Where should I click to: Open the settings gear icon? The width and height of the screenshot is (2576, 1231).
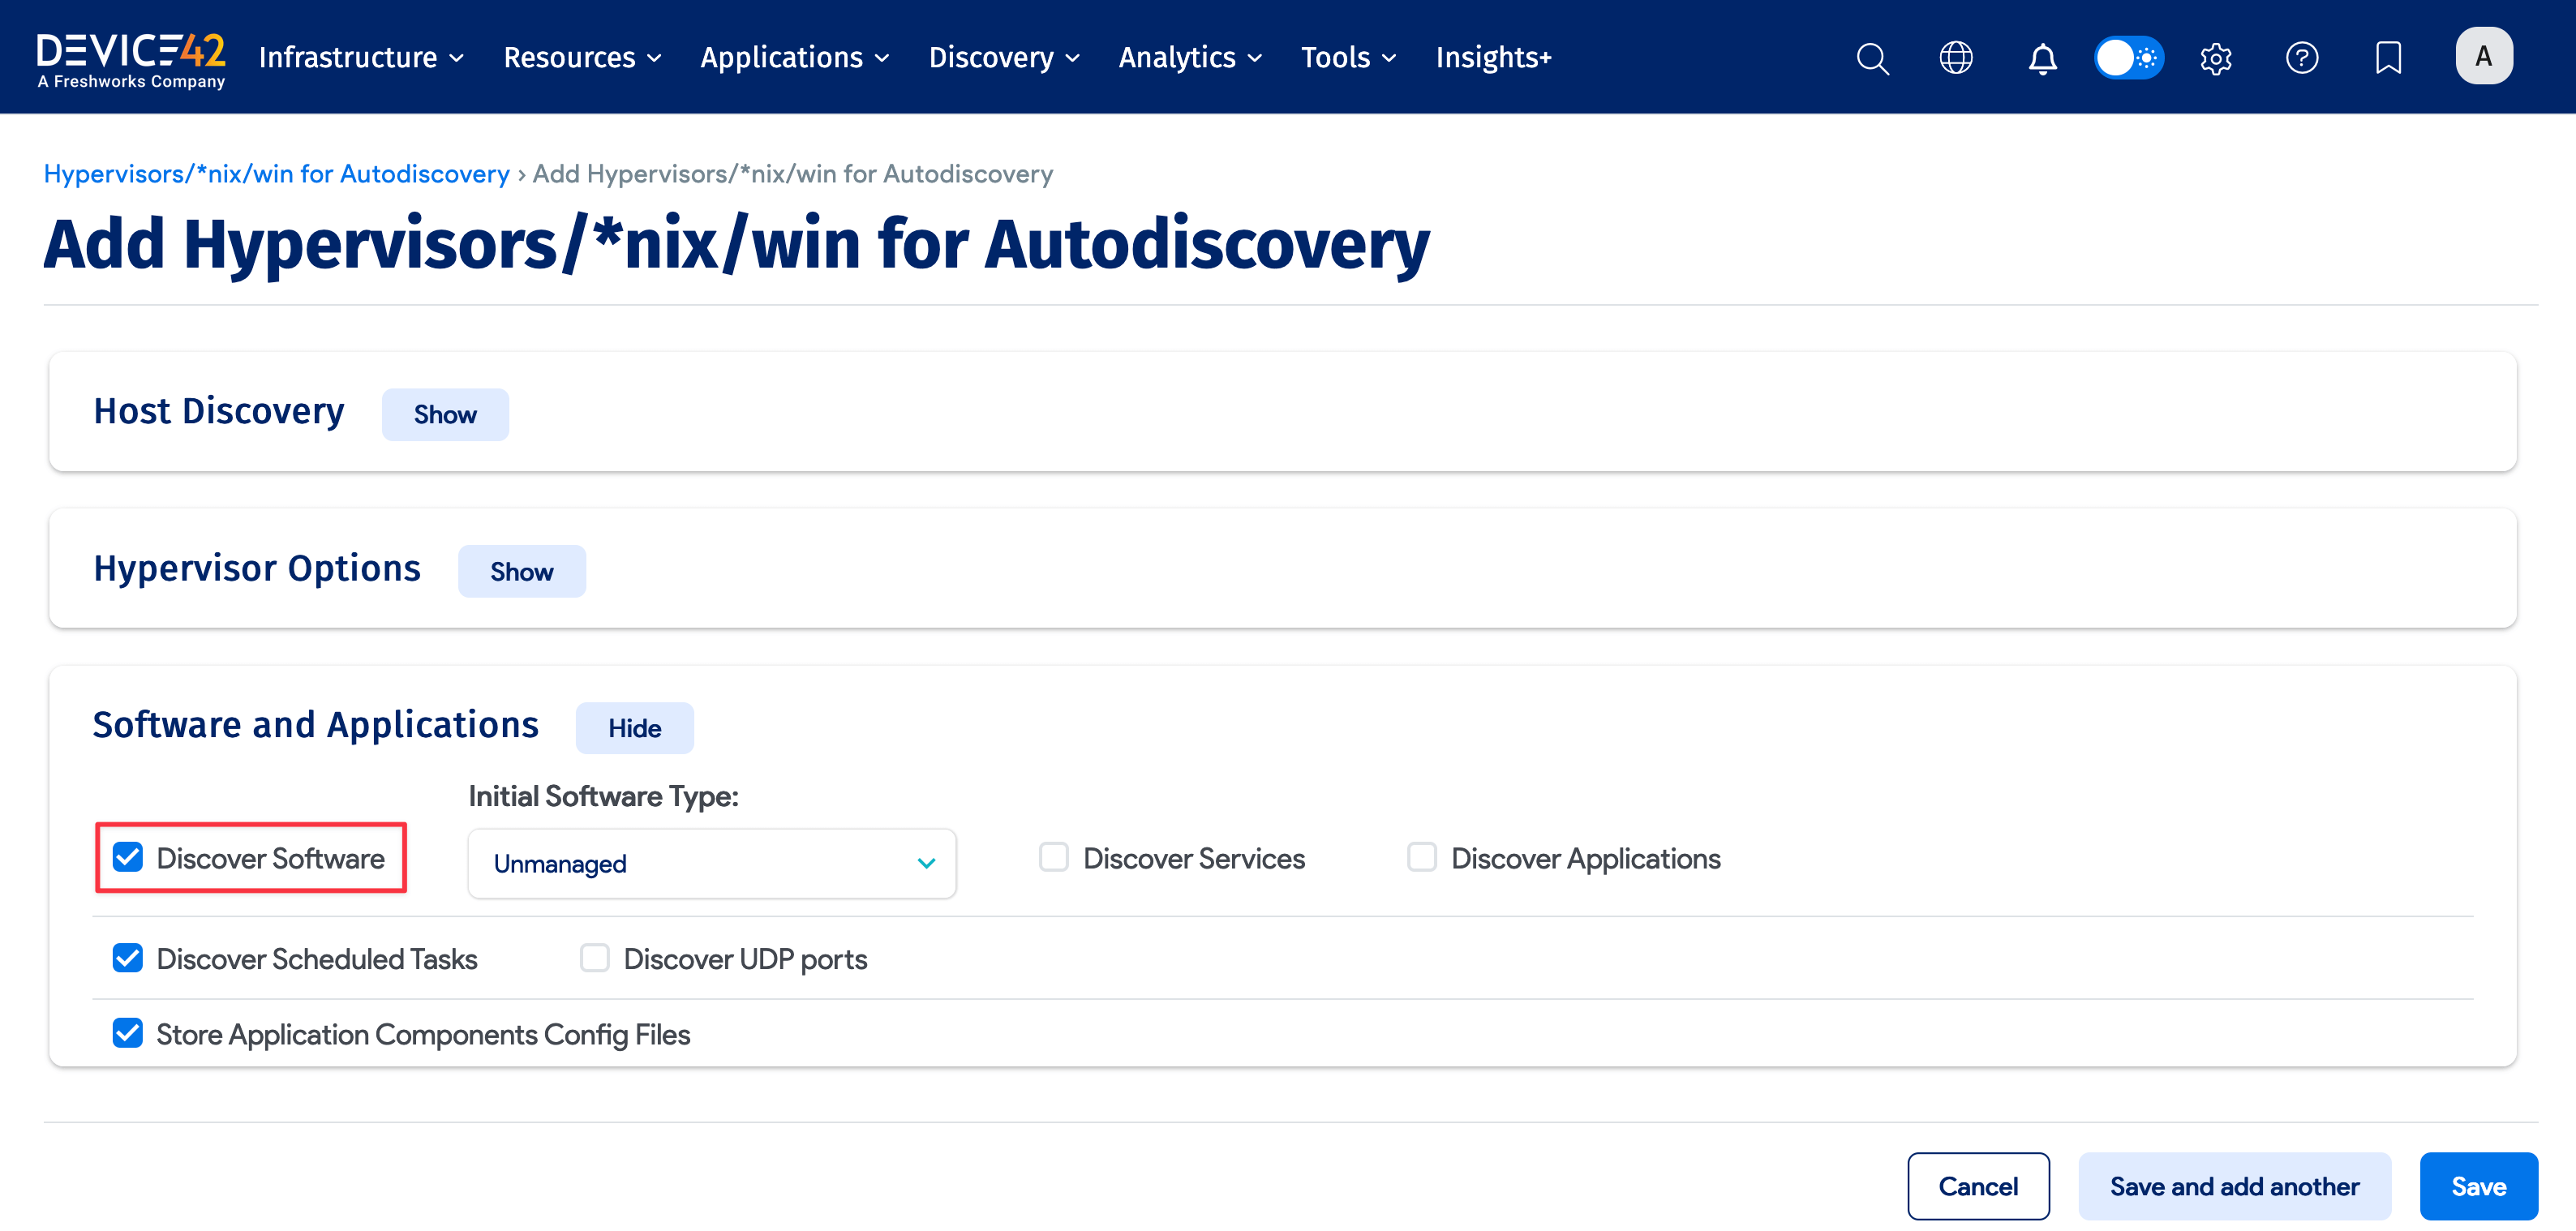(x=2215, y=57)
